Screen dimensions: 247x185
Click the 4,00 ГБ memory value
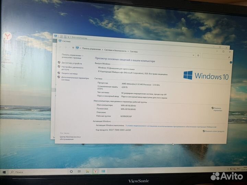[125, 87]
